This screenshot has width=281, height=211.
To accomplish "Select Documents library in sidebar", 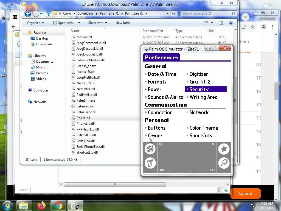I will pyautogui.click(x=44, y=62).
